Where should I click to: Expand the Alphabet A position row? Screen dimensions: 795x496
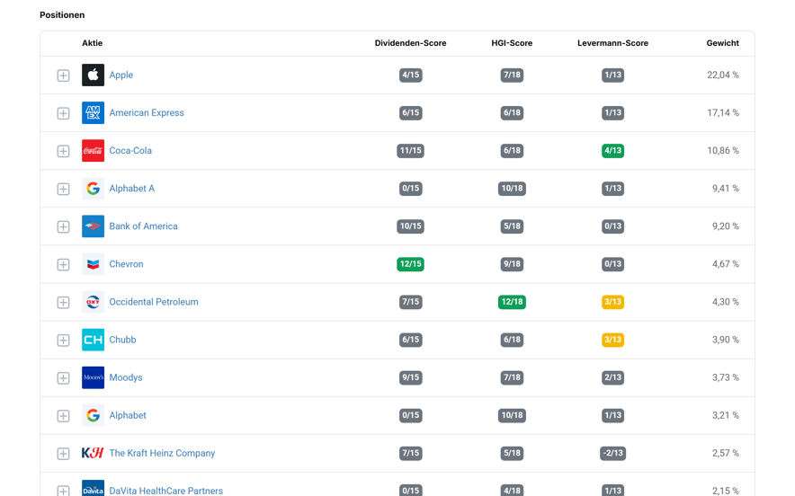[x=63, y=189]
